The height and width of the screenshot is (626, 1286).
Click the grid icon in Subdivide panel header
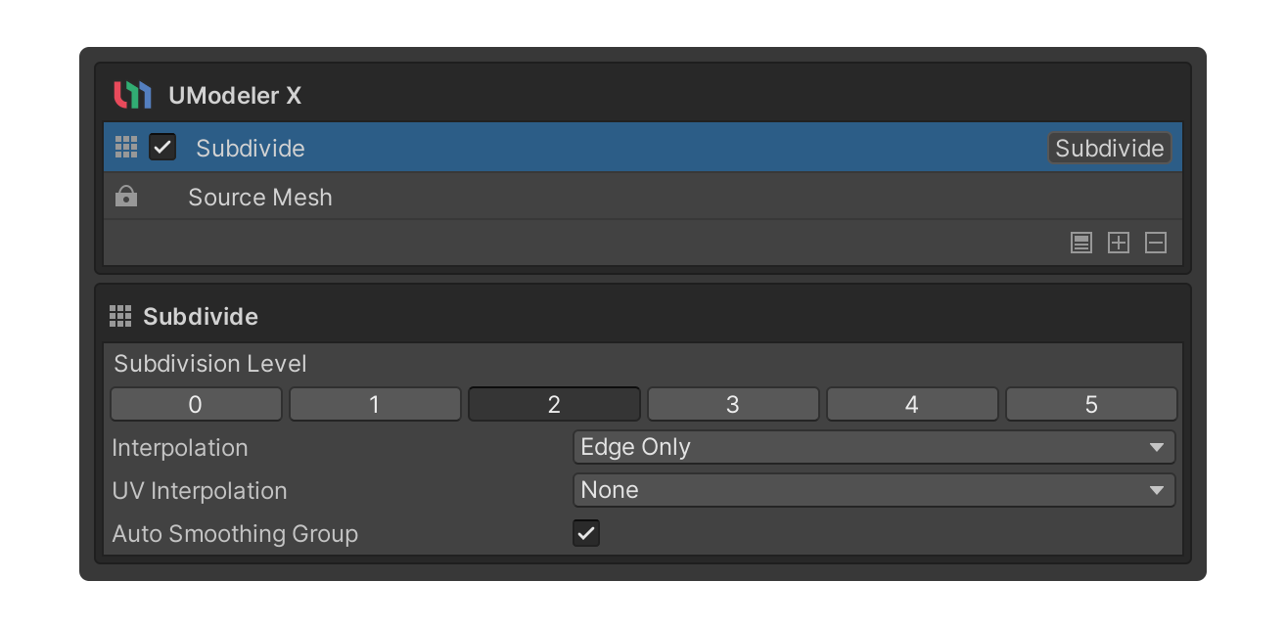(120, 316)
